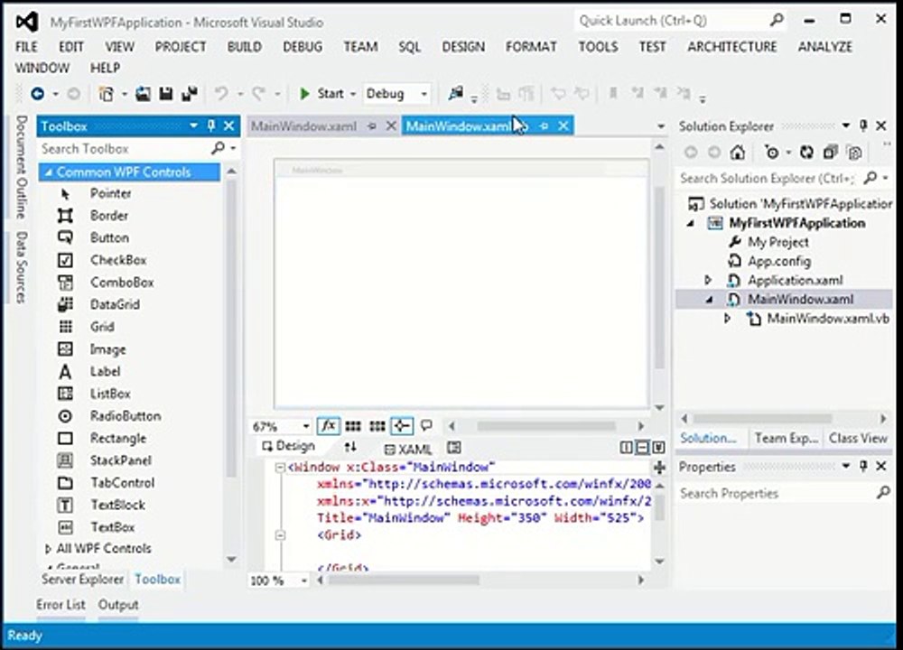Open the Document Outline icon beside the XAML tab

(x=454, y=448)
